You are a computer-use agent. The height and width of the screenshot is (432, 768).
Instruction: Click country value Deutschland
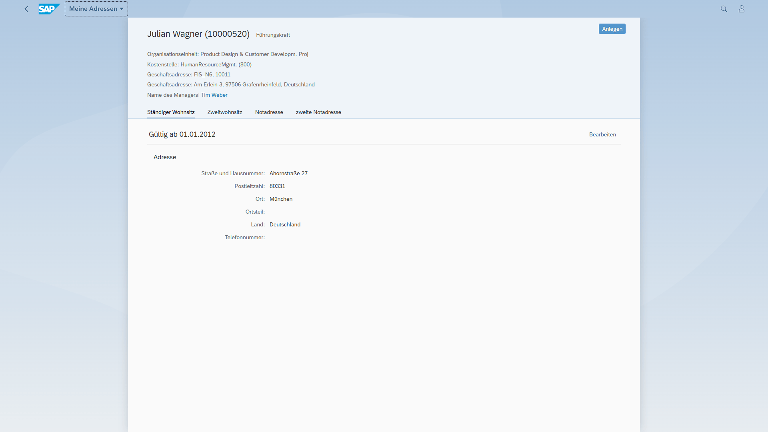coord(285,224)
